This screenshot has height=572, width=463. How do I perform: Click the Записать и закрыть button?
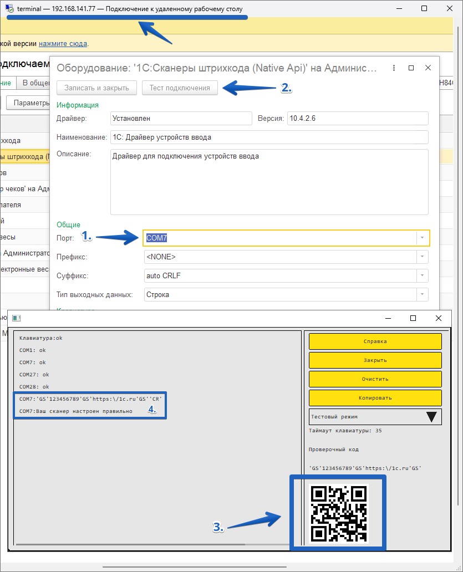[x=96, y=88]
